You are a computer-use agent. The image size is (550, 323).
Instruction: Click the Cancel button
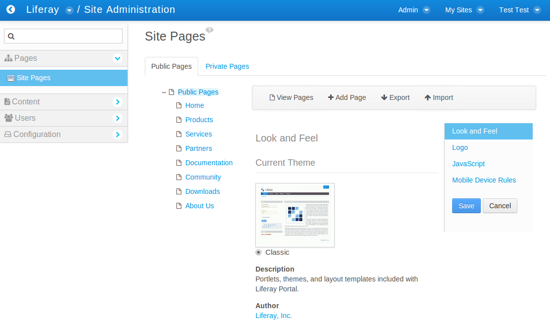click(500, 206)
